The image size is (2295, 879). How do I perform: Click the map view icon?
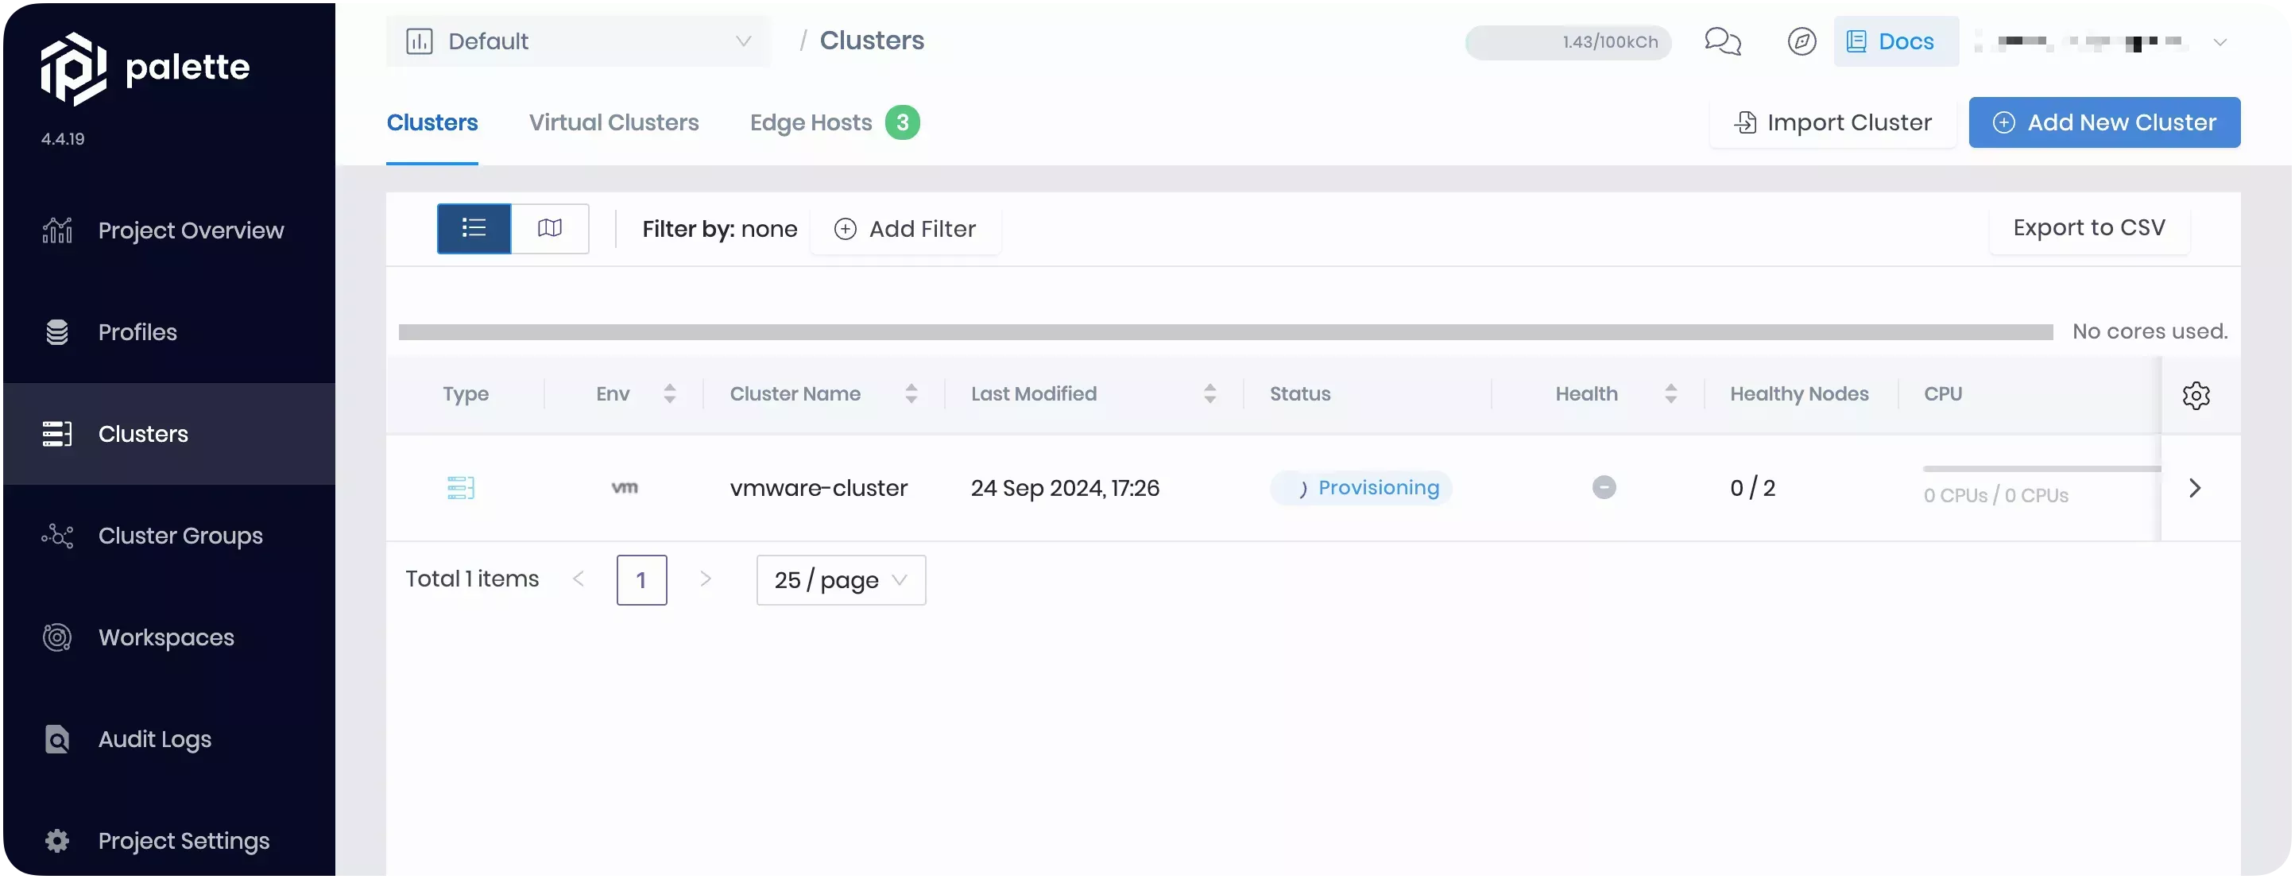click(549, 229)
